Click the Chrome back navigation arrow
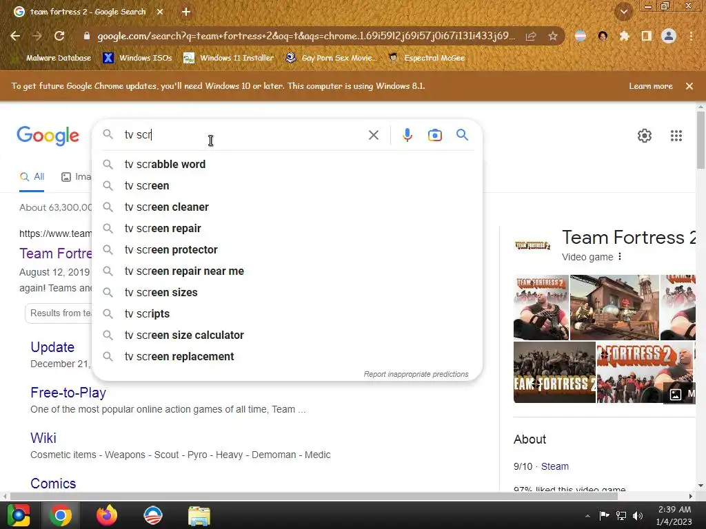This screenshot has height=529, width=706. (15, 36)
